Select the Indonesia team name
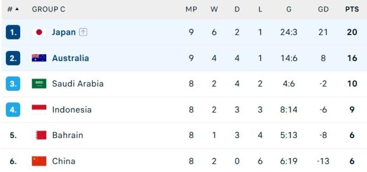The height and width of the screenshot is (172, 367). coord(72,110)
